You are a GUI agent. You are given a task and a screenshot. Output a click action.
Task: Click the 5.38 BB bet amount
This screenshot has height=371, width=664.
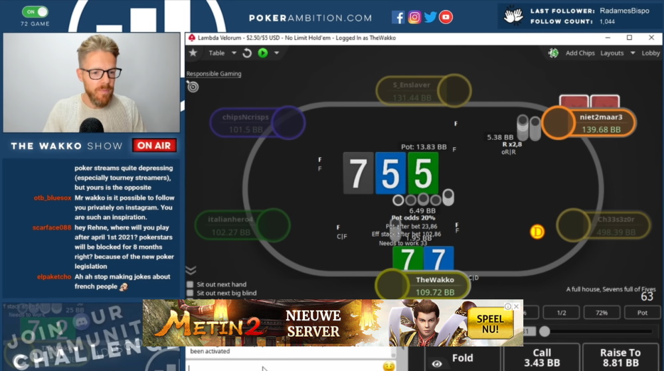point(500,137)
